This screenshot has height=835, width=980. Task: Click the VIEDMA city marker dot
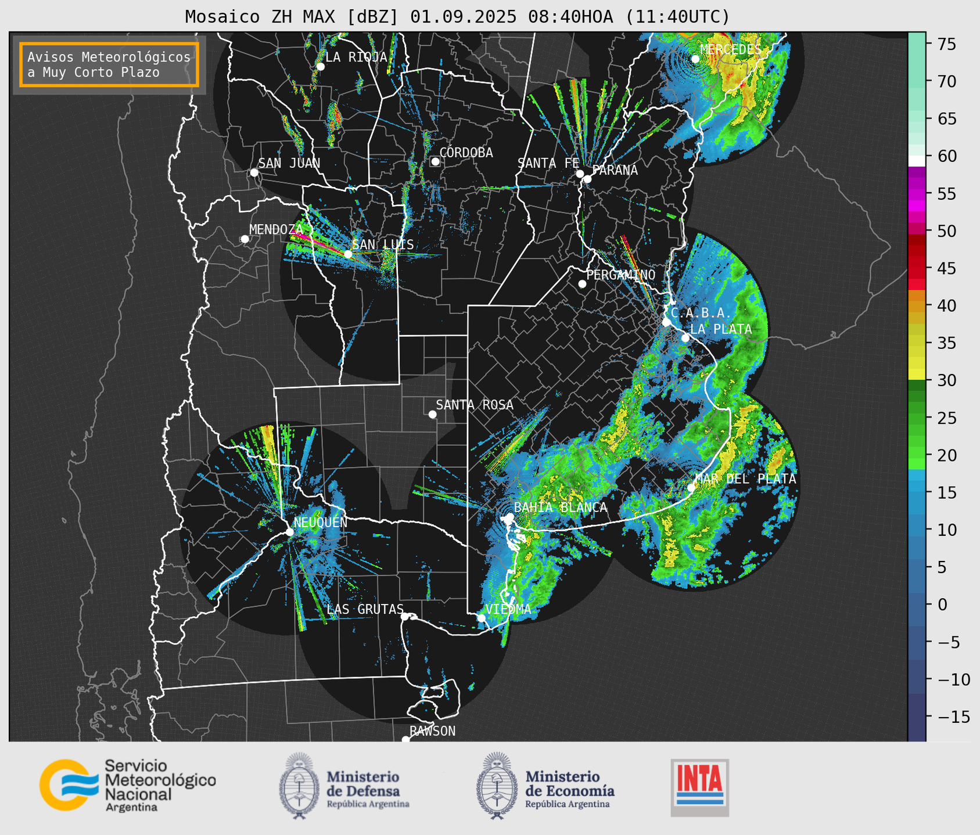pyautogui.click(x=481, y=618)
